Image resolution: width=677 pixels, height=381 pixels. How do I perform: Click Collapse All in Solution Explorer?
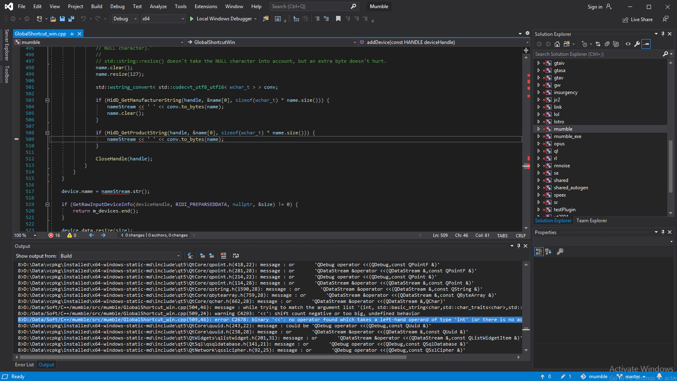click(x=607, y=44)
